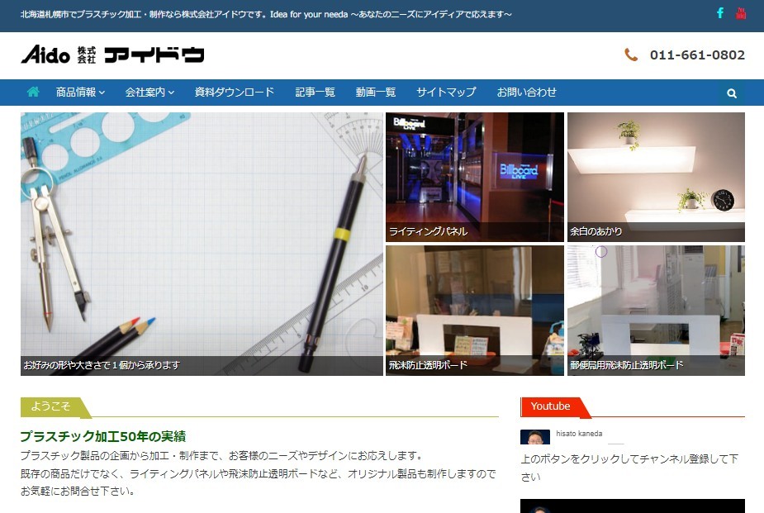The width and height of the screenshot is (764, 513).
Task: Click the プラスチック加工50年の実績 heading link
Action: click(103, 436)
